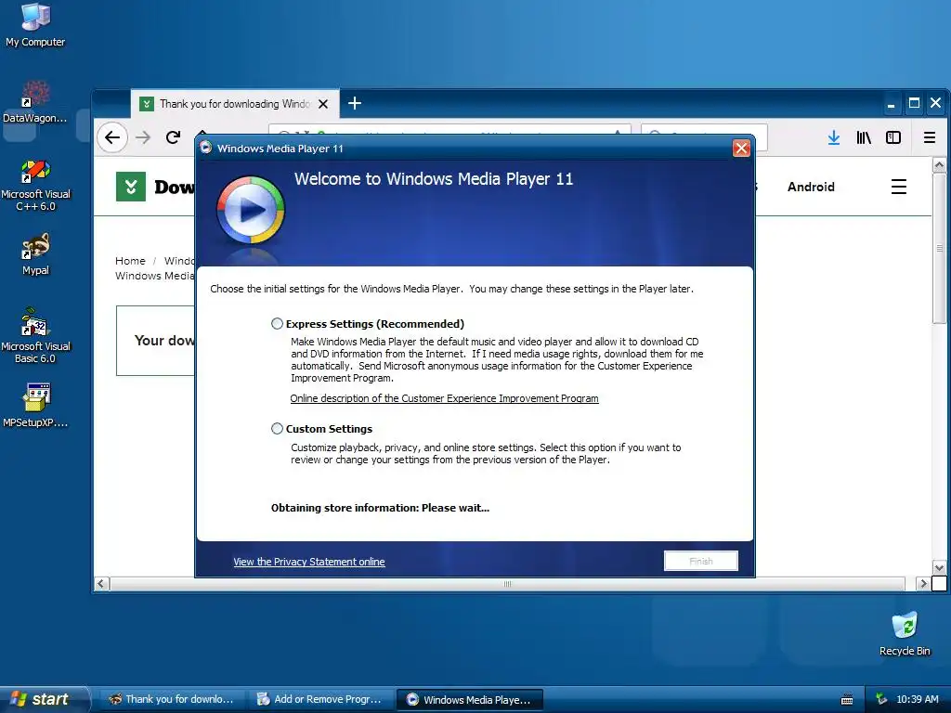Viewport: 951px width, 713px height.
Task: Click the browser vertical scrollbar up arrow
Action: [939, 164]
